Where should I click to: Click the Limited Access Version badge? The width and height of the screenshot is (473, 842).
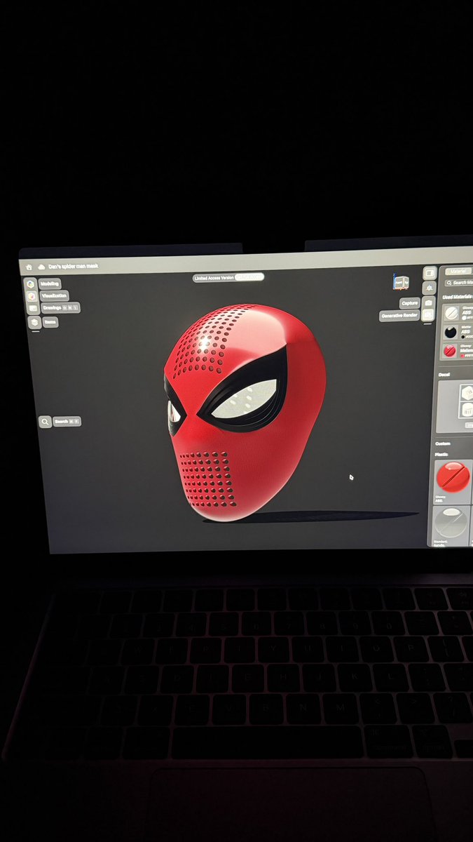click(x=229, y=278)
